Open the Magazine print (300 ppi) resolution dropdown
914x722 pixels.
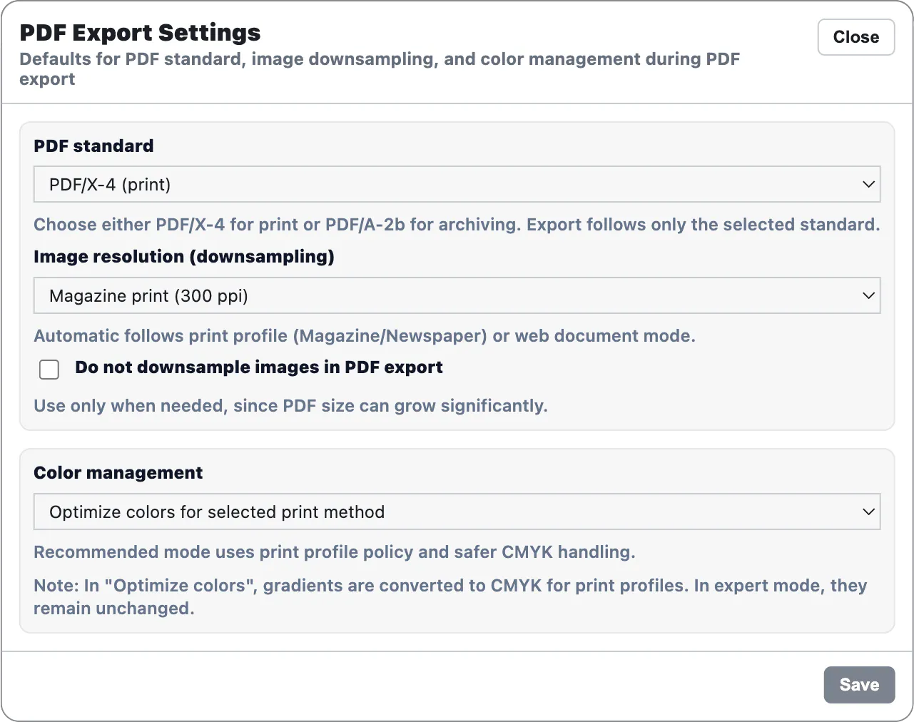pyautogui.click(x=457, y=295)
